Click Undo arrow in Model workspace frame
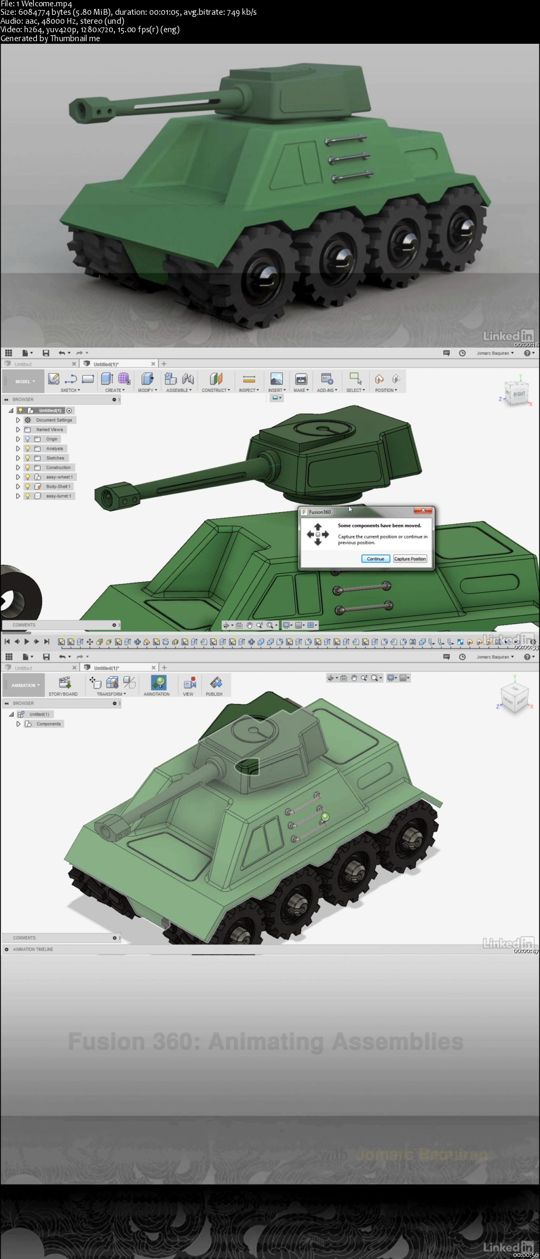The height and width of the screenshot is (1259, 540). tap(62, 353)
